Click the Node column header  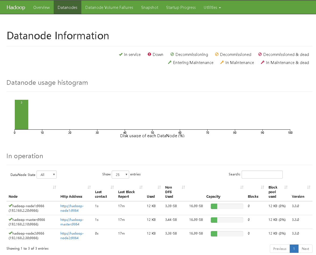pos(13,196)
